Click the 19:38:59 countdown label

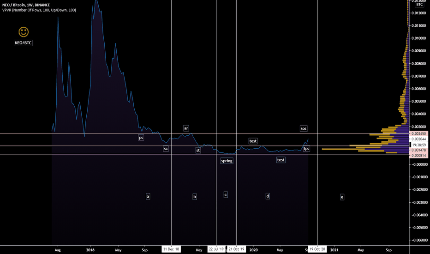tap(418, 145)
